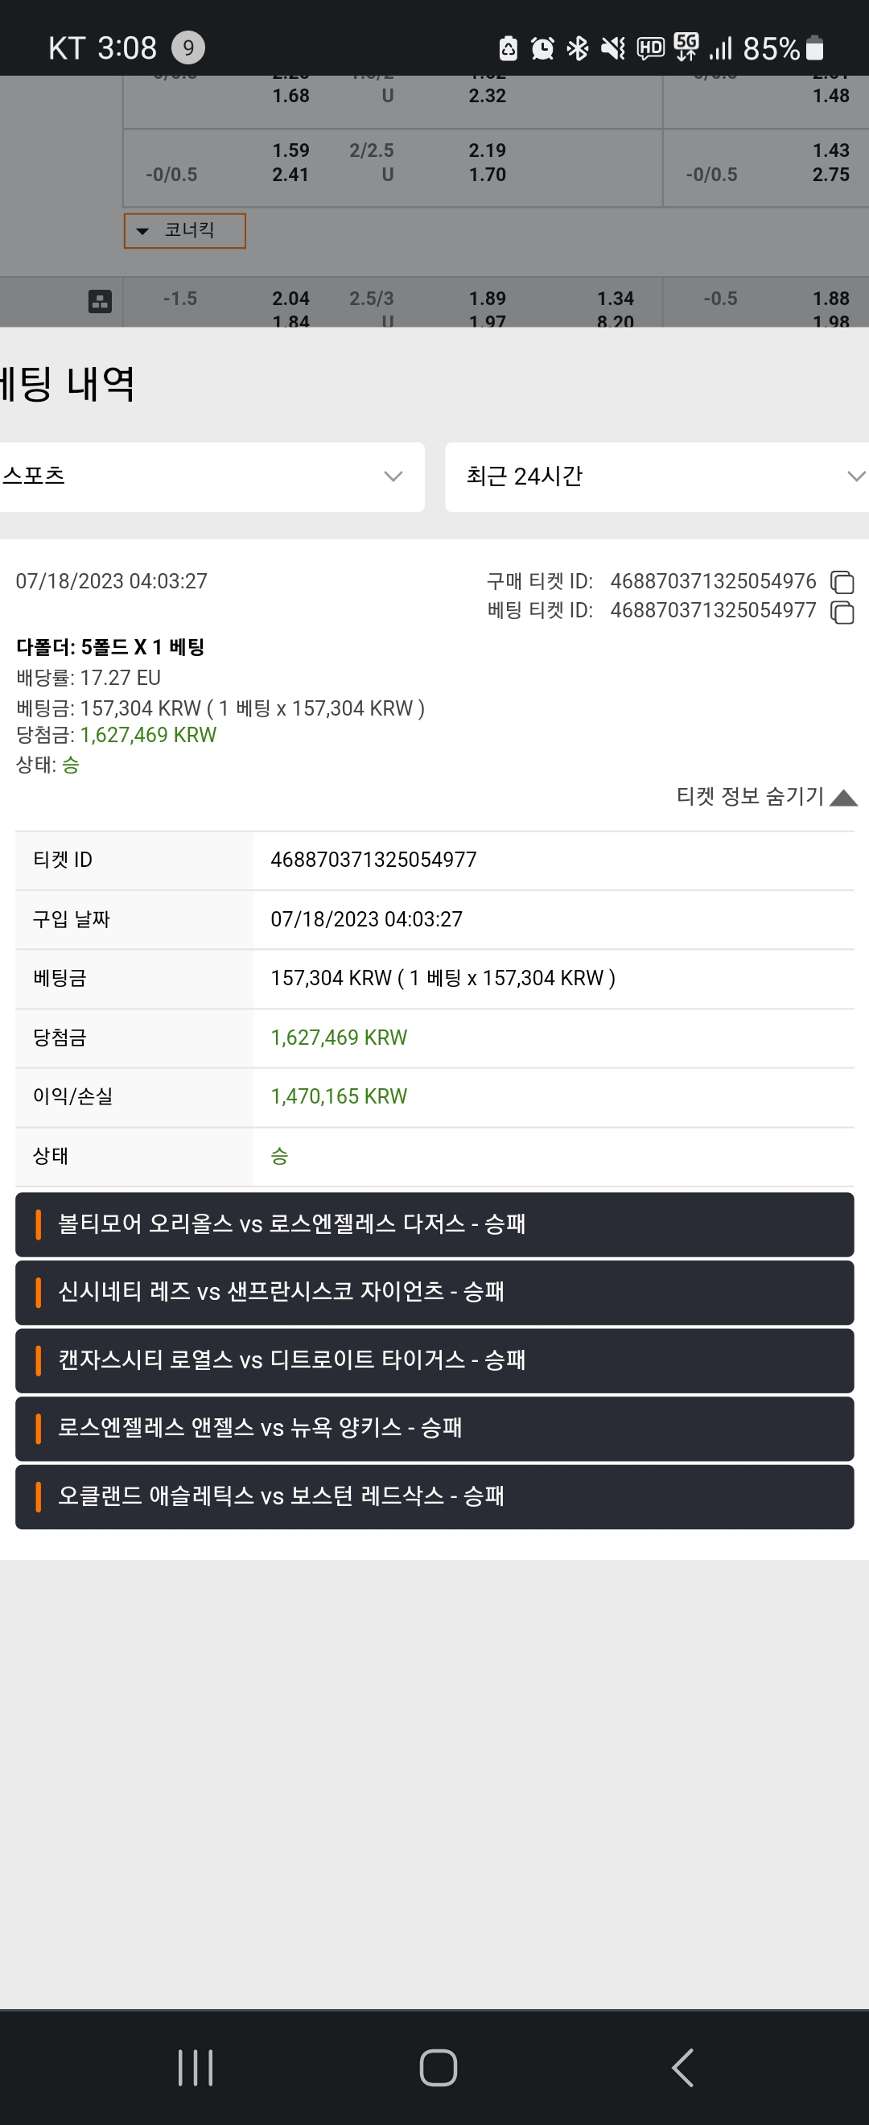
Task: Open 로스엔젤레스 앤젤스 vs 뉴욕 양키스 match row
Action: (434, 1428)
